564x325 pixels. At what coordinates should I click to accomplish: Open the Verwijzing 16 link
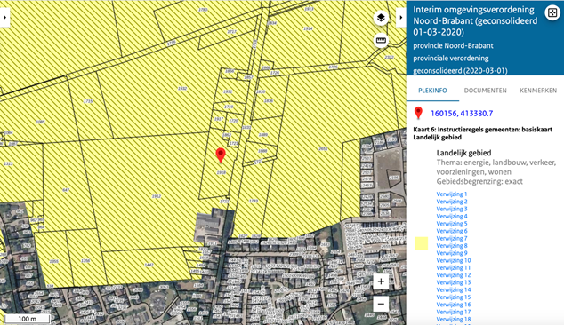click(x=454, y=305)
